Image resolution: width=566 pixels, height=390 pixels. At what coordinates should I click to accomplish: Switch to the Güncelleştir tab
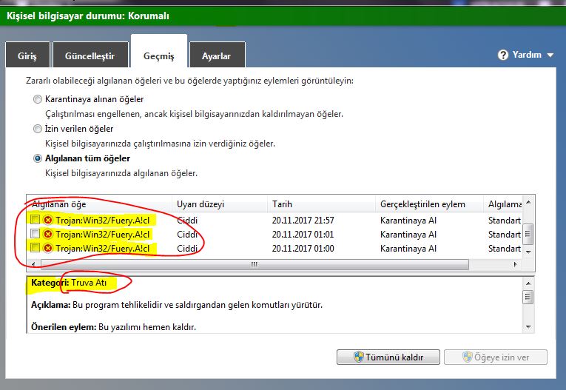[x=90, y=56]
